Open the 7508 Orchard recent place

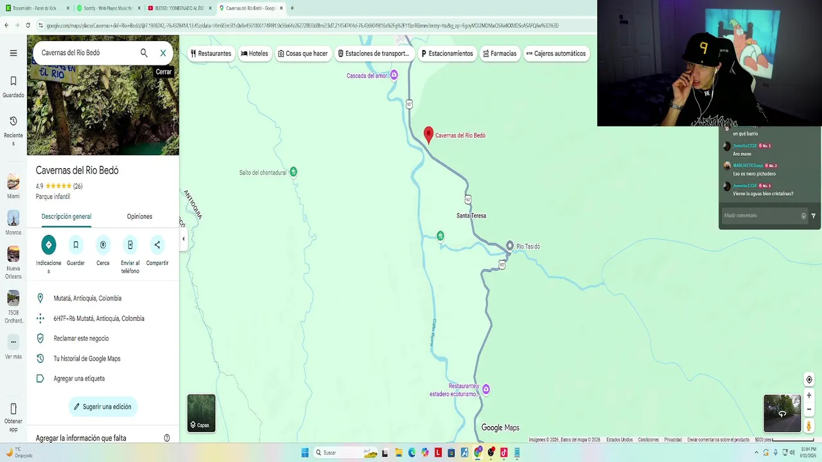point(13,307)
